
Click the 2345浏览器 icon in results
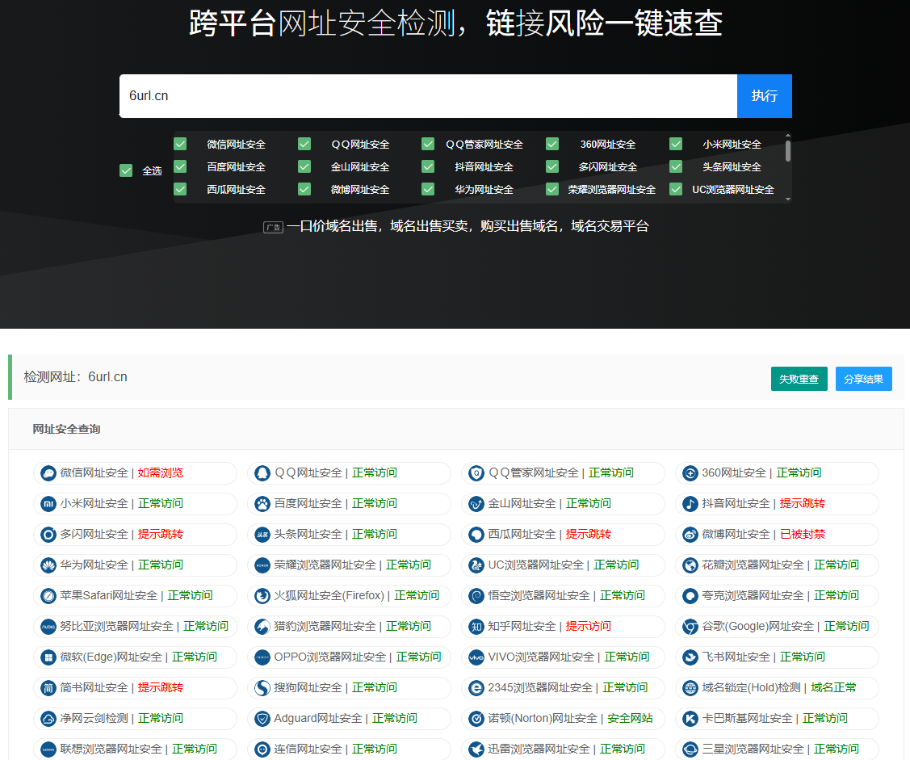point(476,689)
